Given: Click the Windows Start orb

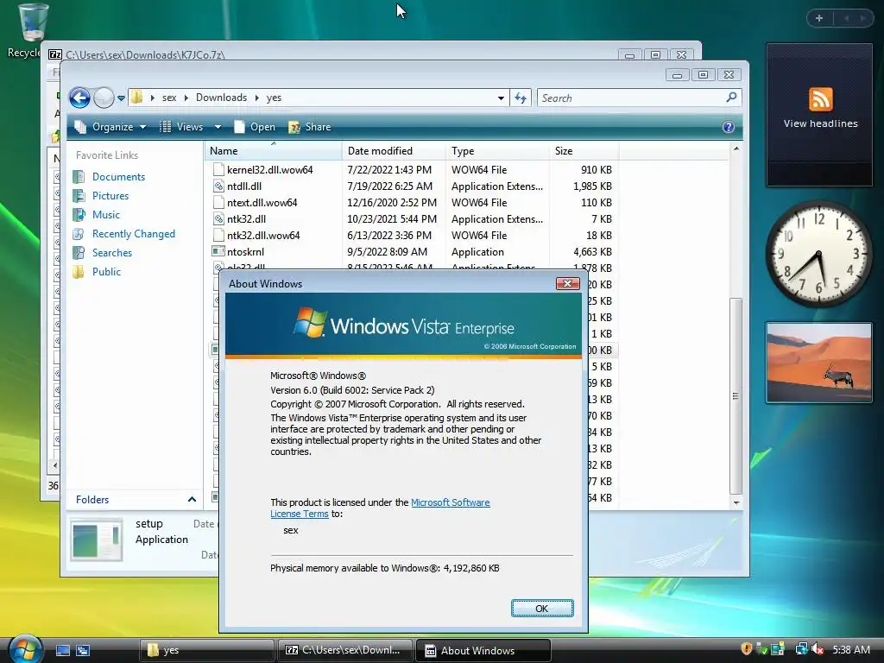Looking at the screenshot, I should point(25,648).
